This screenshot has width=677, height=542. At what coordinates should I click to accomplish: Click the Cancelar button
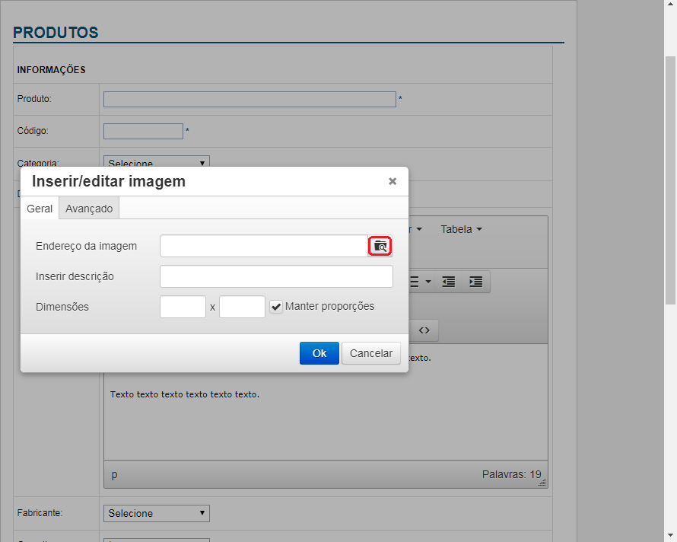[x=371, y=353]
